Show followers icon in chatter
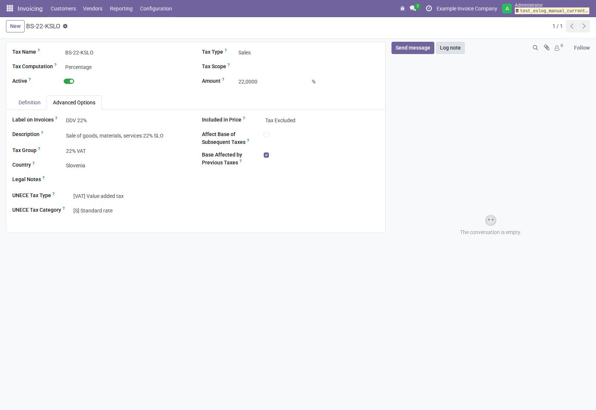 coord(557,48)
